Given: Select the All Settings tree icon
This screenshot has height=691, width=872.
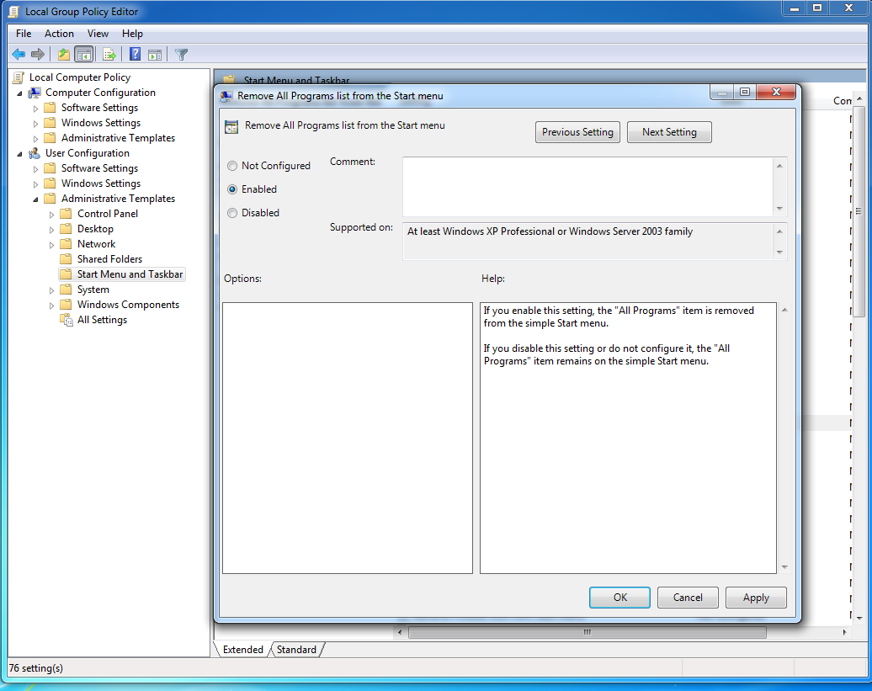Looking at the screenshot, I should coord(66,320).
